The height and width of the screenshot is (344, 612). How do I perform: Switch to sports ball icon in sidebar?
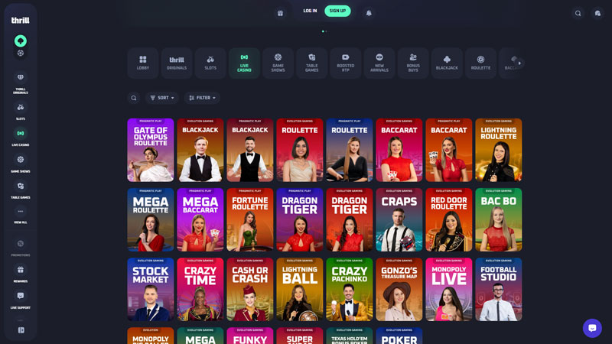point(21,53)
